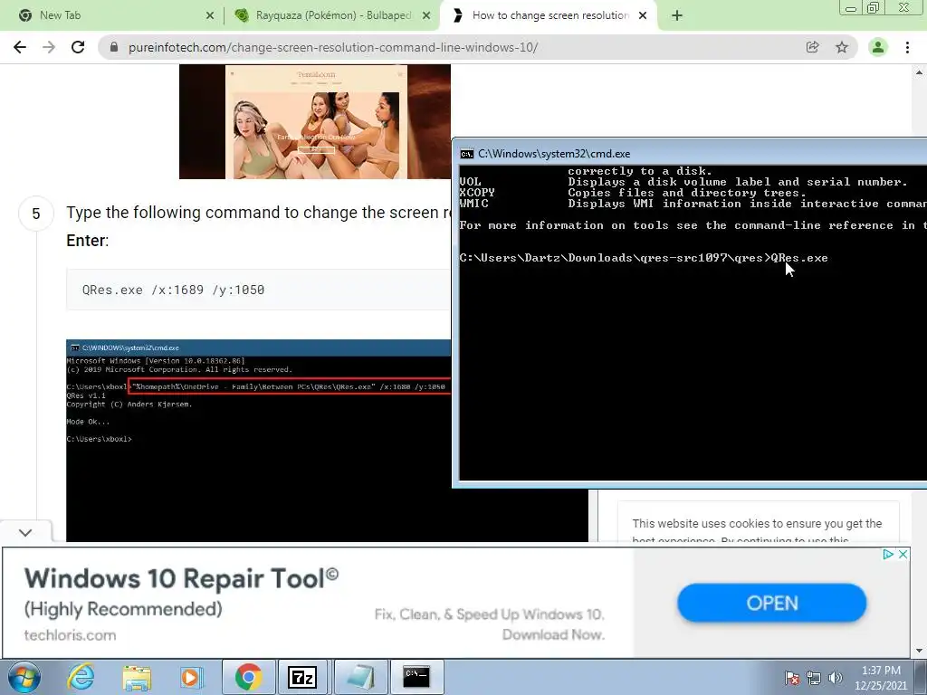Open Chrome's three-dot menu

click(907, 47)
